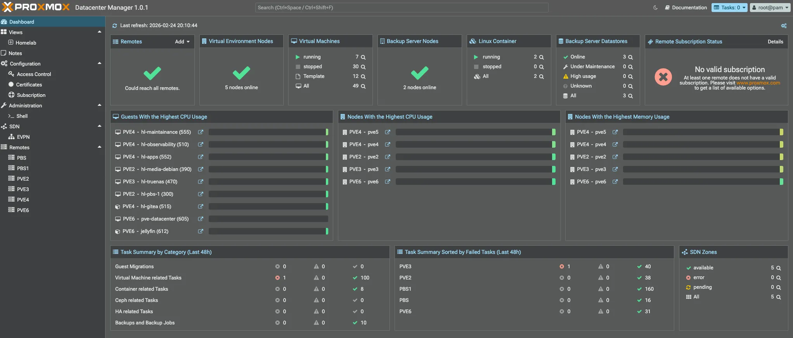The image size is (793, 338).
Task: Click magnifier icon beside running virtual machines
Action: tap(364, 57)
